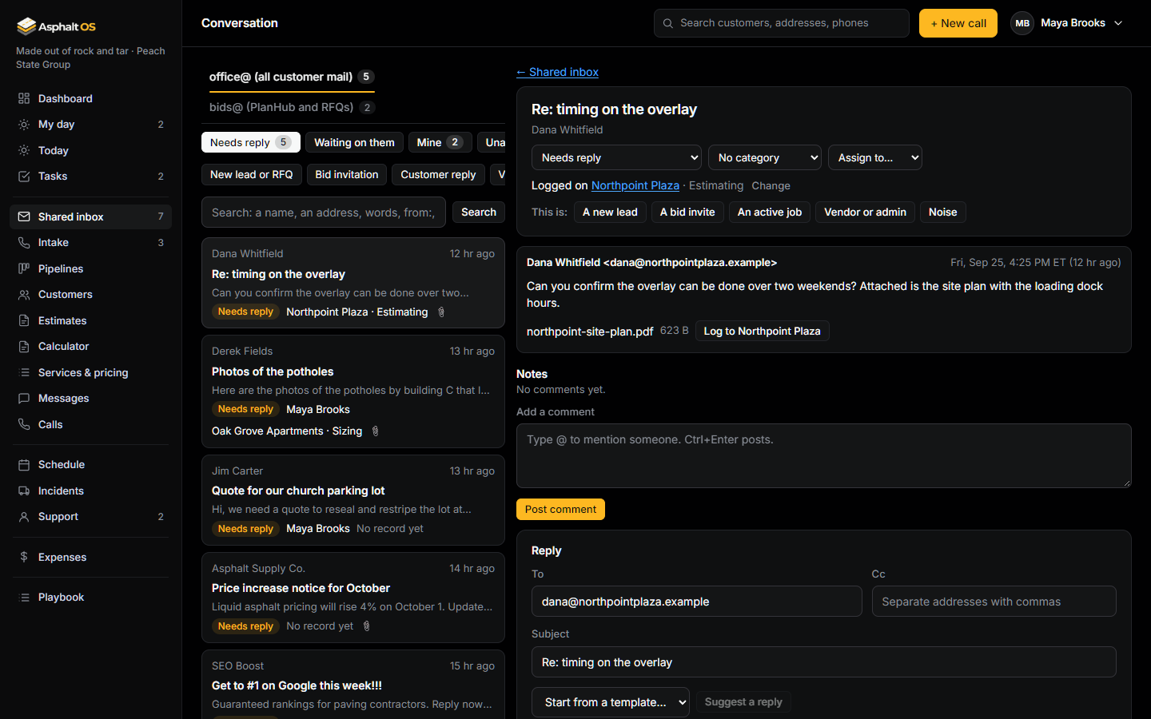
Task: Click the Schedule calendar icon
Action: (24, 465)
